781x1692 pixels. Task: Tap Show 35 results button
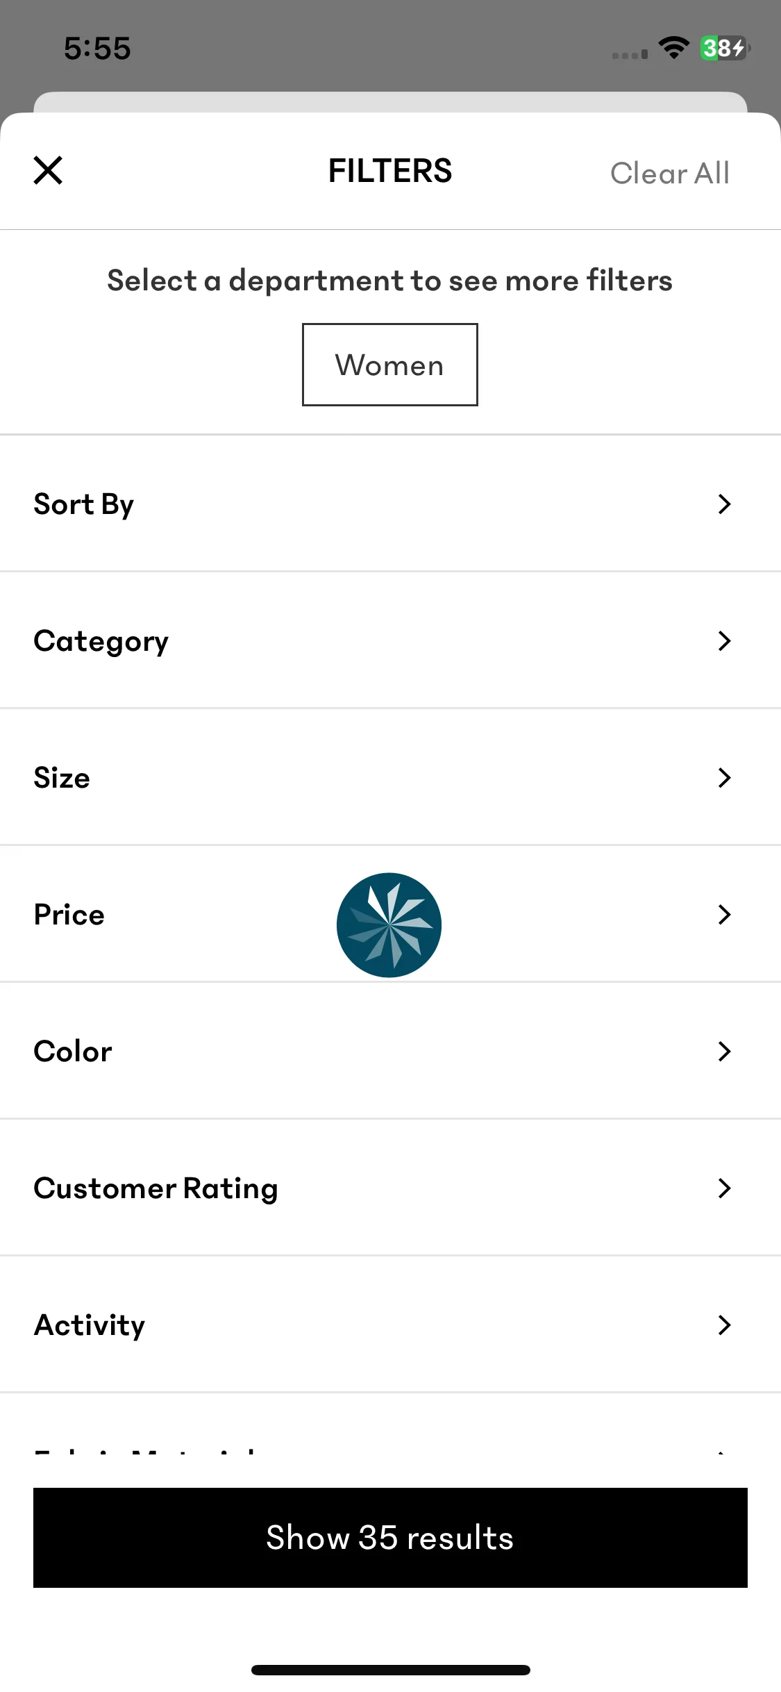click(390, 1538)
